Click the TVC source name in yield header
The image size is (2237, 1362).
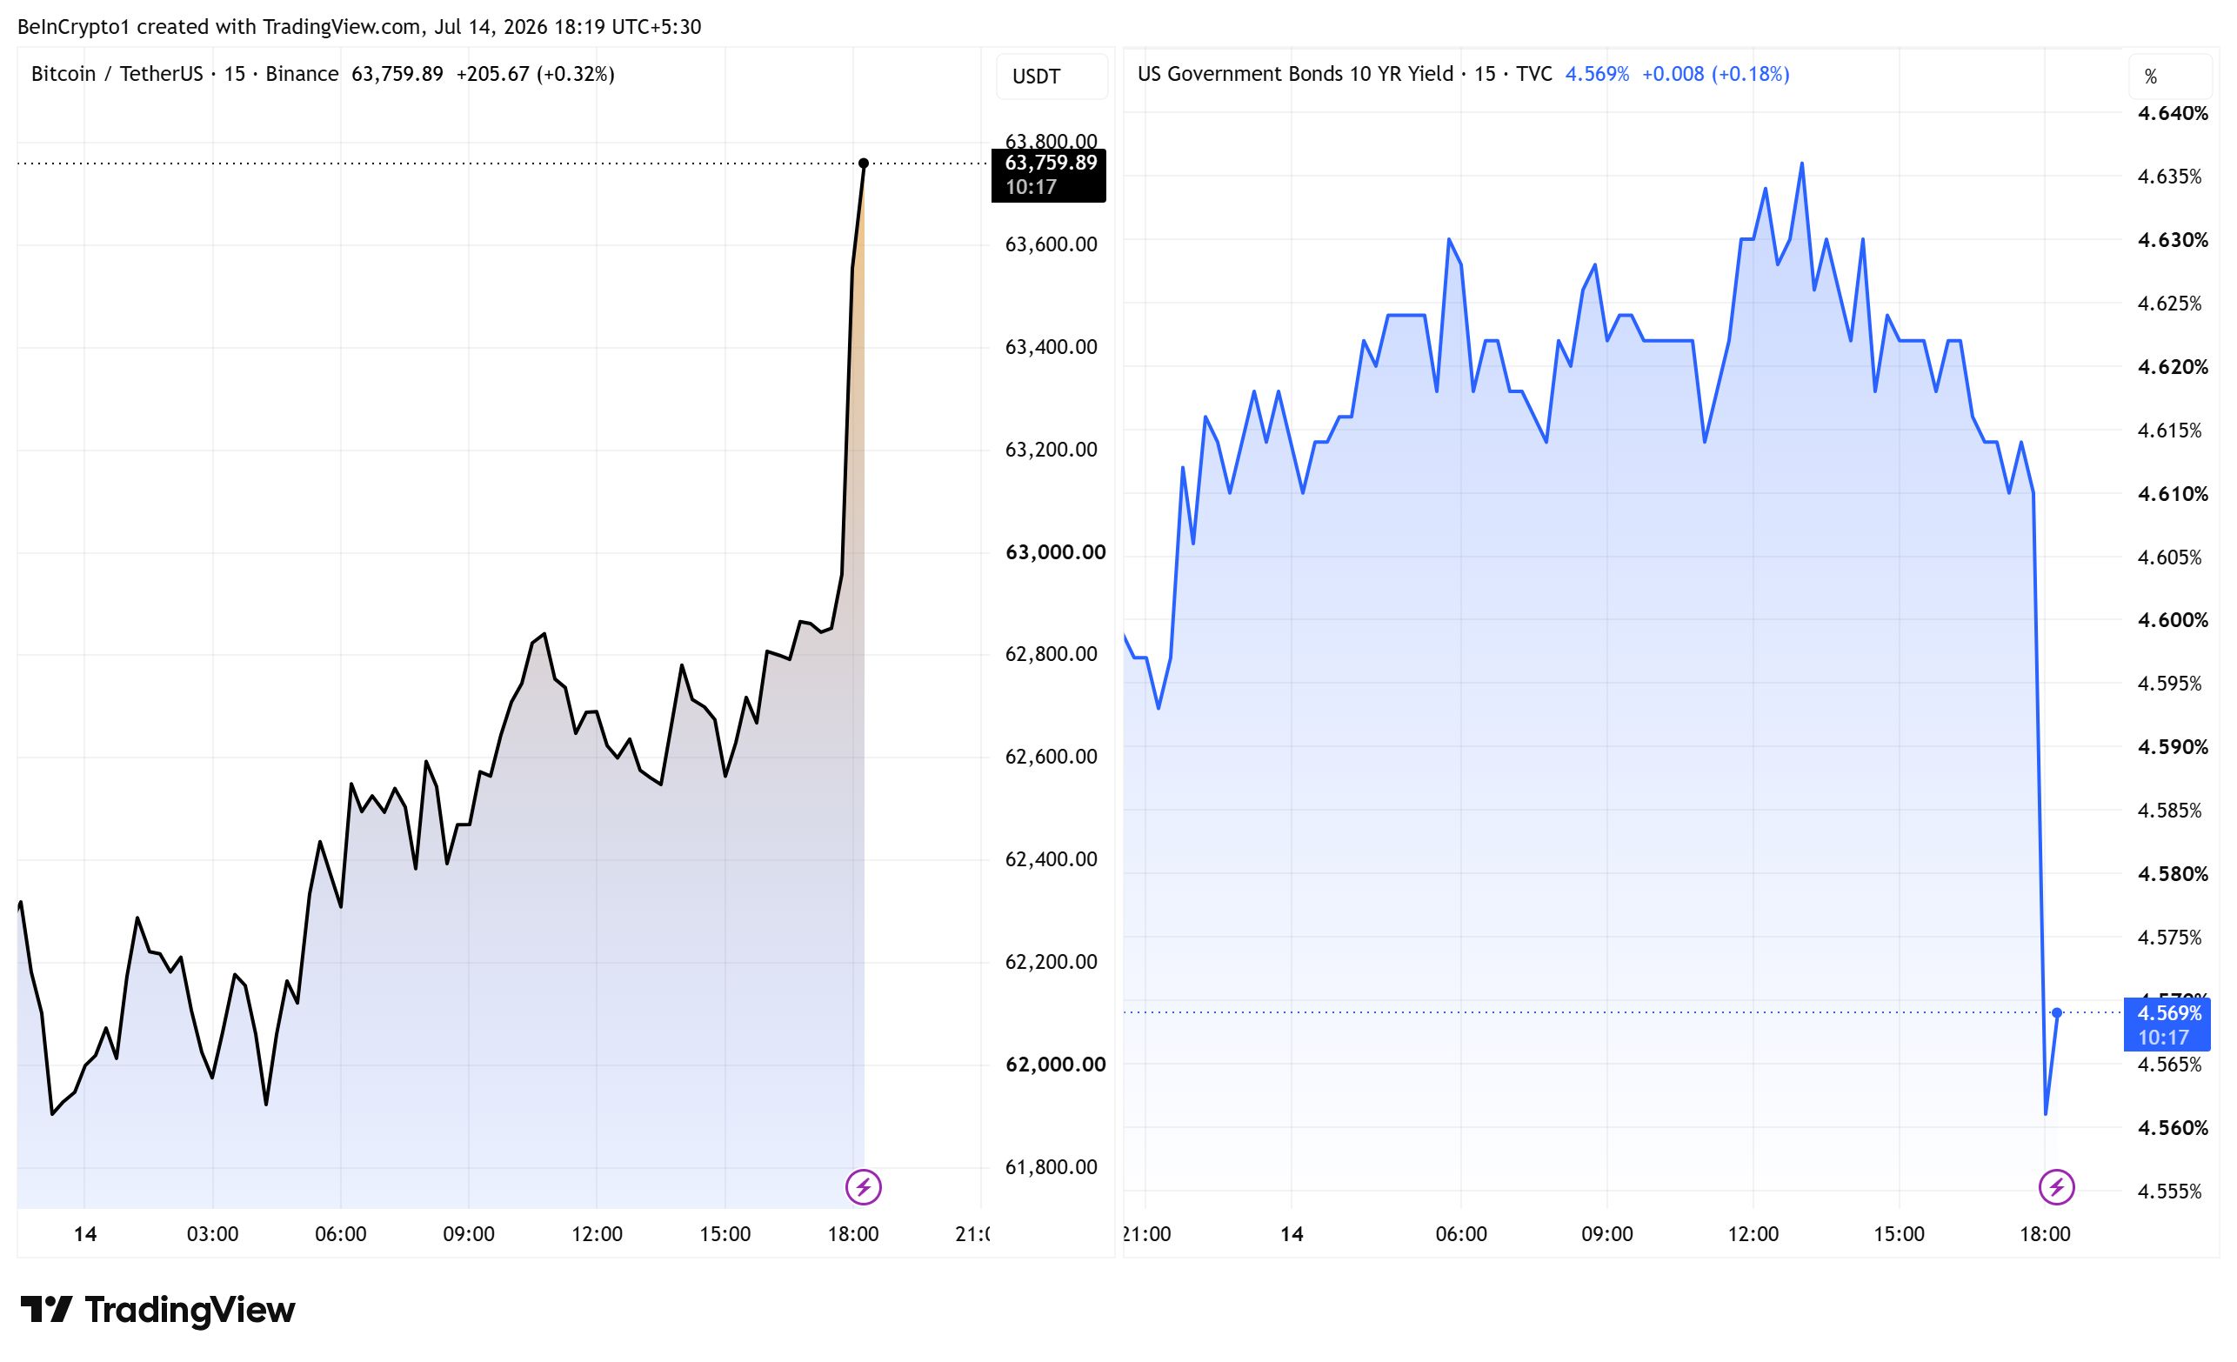[1534, 74]
